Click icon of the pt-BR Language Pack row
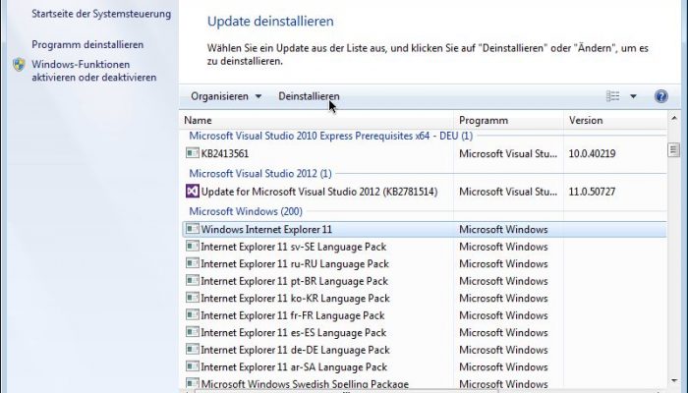 click(193, 280)
